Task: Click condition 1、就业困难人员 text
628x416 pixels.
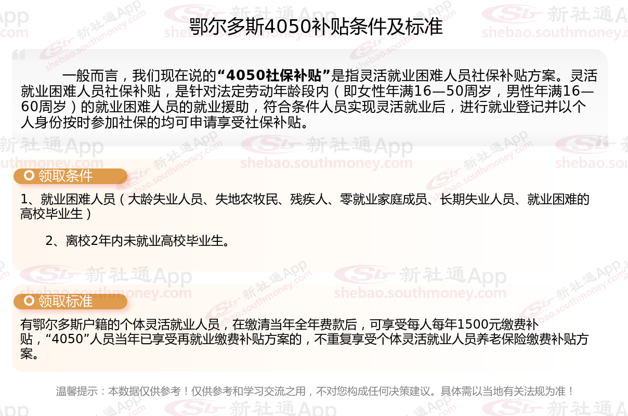Action: click(x=305, y=206)
